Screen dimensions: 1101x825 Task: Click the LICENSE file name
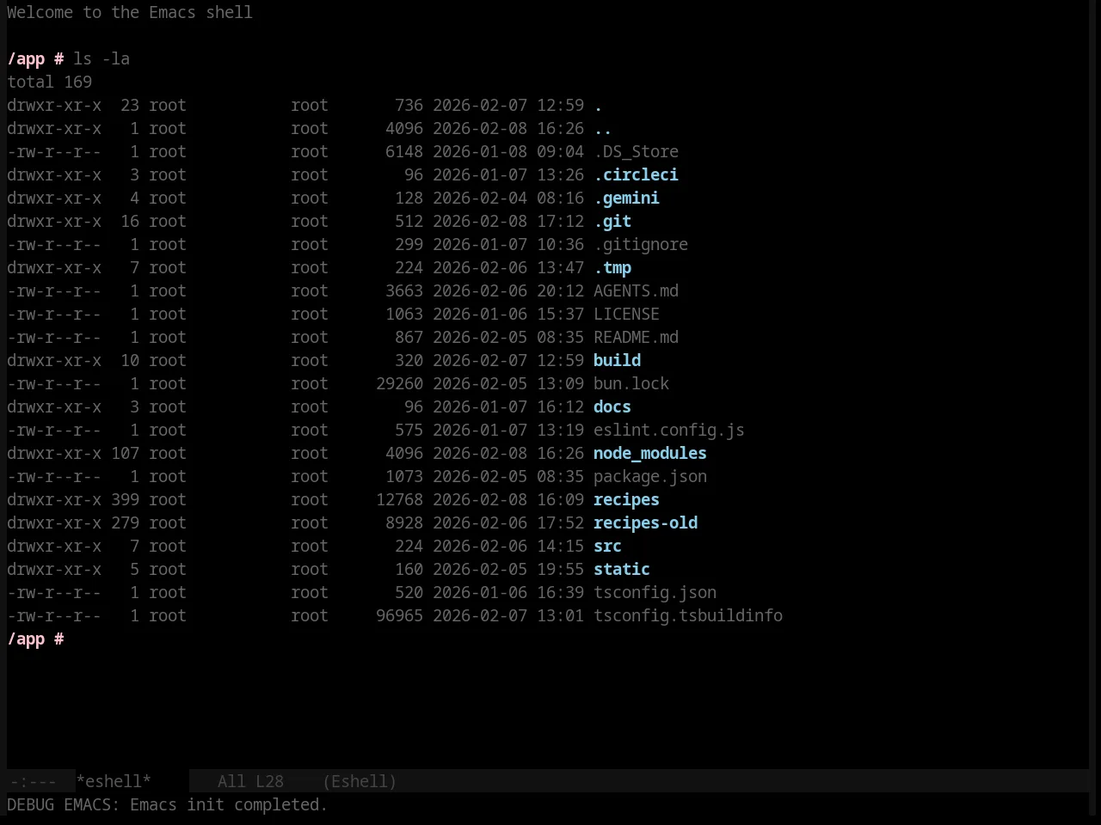pyautogui.click(x=626, y=314)
